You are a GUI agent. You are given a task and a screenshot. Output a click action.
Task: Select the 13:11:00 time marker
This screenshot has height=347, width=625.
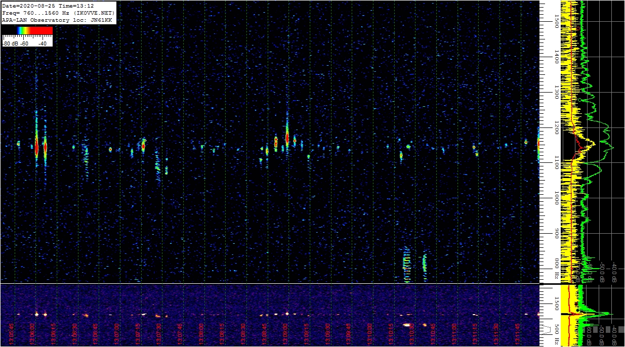click(454, 334)
